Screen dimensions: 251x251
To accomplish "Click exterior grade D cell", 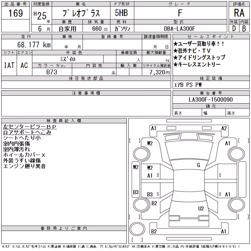I will (234, 29).
